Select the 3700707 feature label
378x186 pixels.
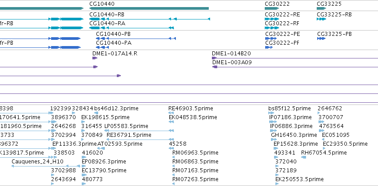click(x=331, y=117)
